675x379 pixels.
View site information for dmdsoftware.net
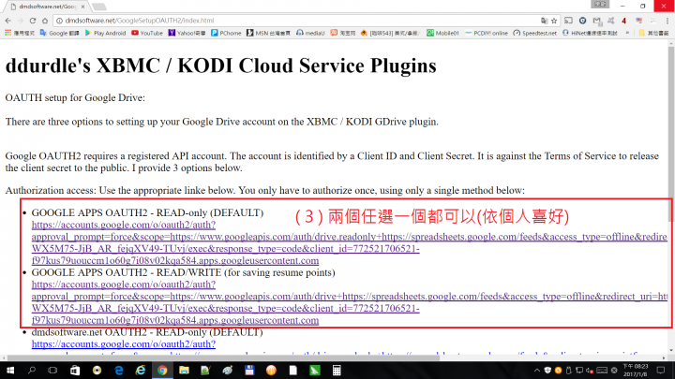[59, 21]
